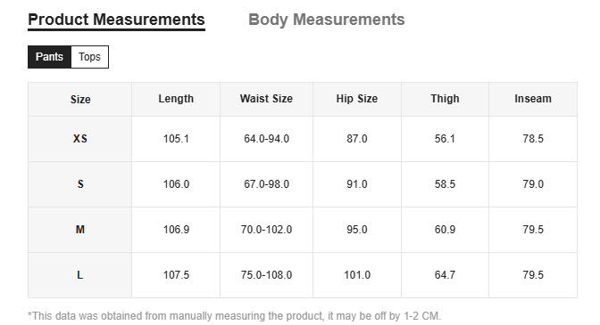The image size is (600, 325).
Task: Click the Size column header
Action: point(80,99)
